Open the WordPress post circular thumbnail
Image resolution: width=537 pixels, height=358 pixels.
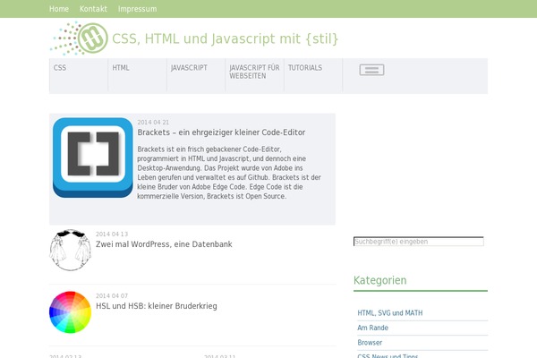70,250
